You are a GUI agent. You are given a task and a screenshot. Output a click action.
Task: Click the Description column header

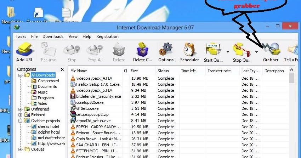coord(276,70)
